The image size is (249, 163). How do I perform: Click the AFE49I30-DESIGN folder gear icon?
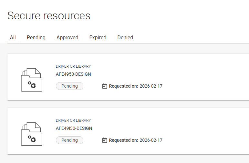coord(32,134)
